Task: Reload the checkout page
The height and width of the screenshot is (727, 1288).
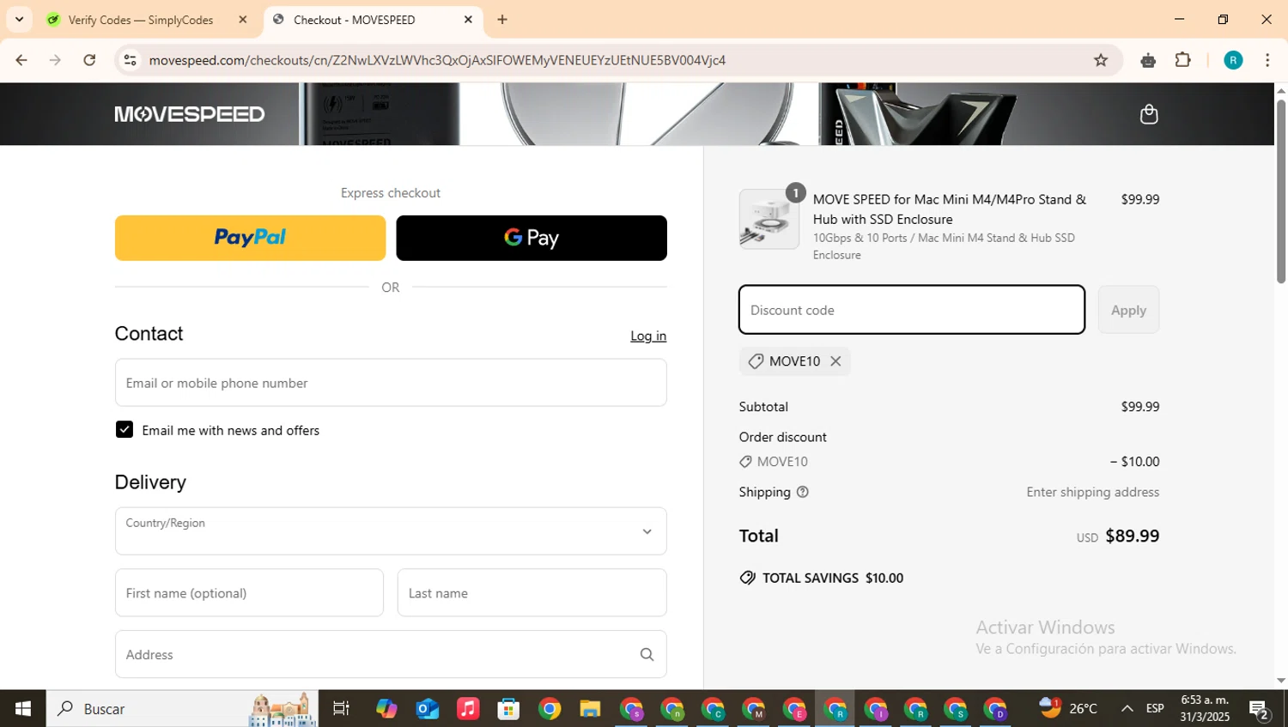Action: 89,60
